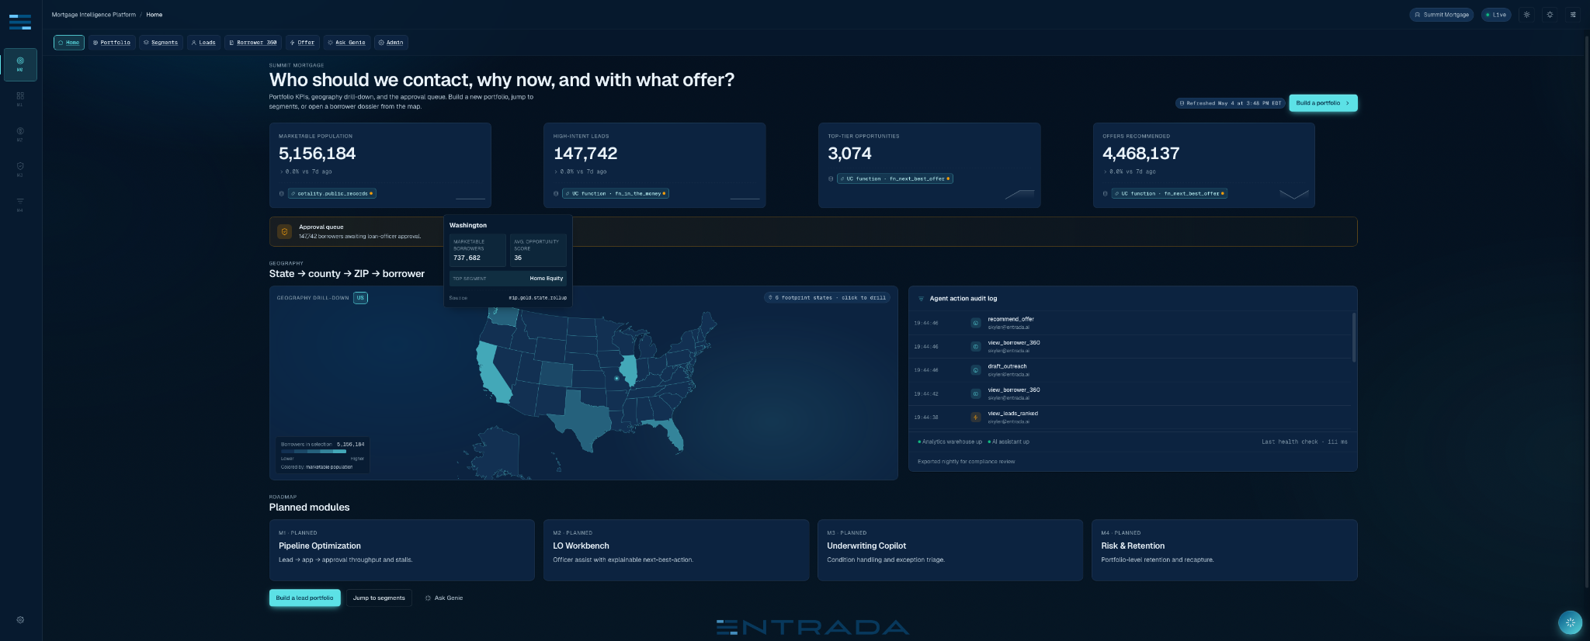Open the Borrower 360 tab

pyautogui.click(x=253, y=43)
